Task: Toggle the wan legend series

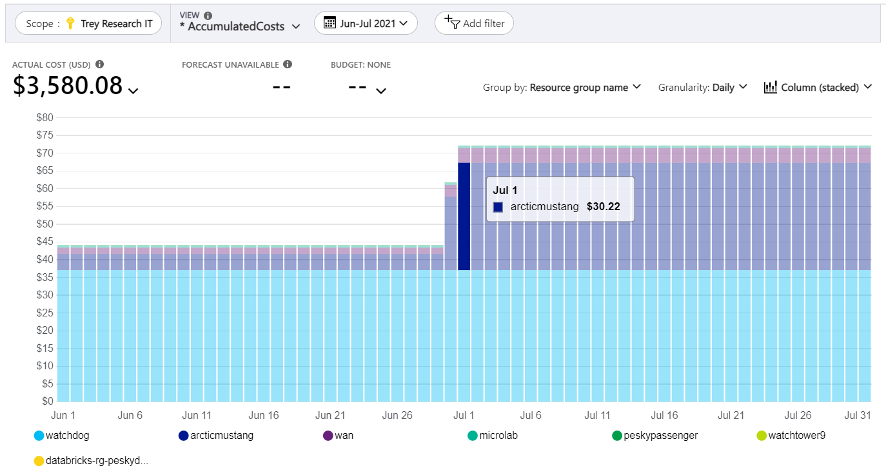Action: coord(339,436)
